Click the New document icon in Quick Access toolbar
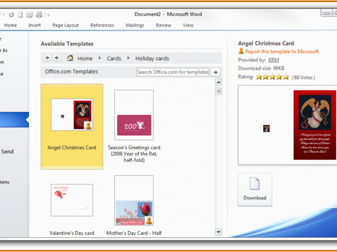Screen dimensions: 337x252 click(20, 15)
